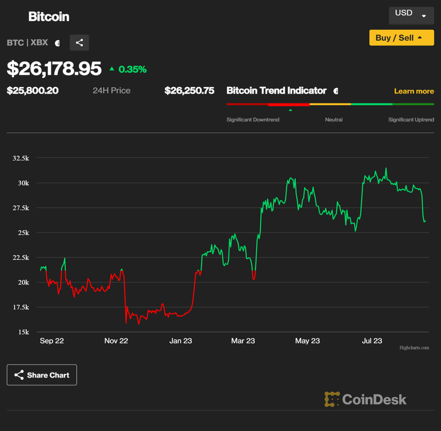Screen dimensions: 441x431
Task: Click the green up-arrow beside 0.35%
Action: click(x=112, y=69)
